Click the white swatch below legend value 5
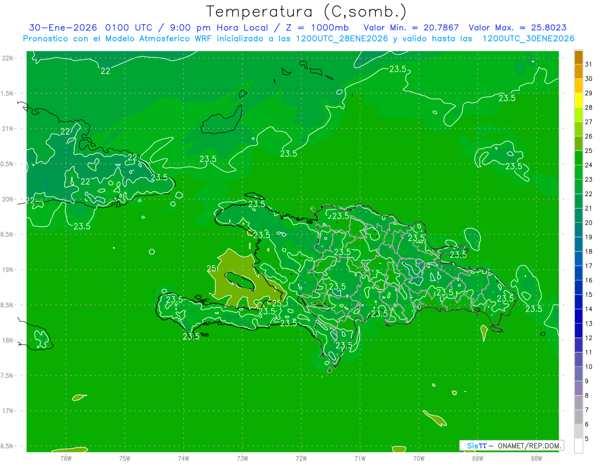Image resolution: width=602 pixels, height=465 pixels. click(578, 446)
